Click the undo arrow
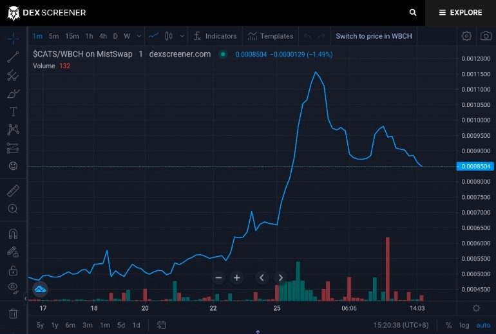 [307, 36]
